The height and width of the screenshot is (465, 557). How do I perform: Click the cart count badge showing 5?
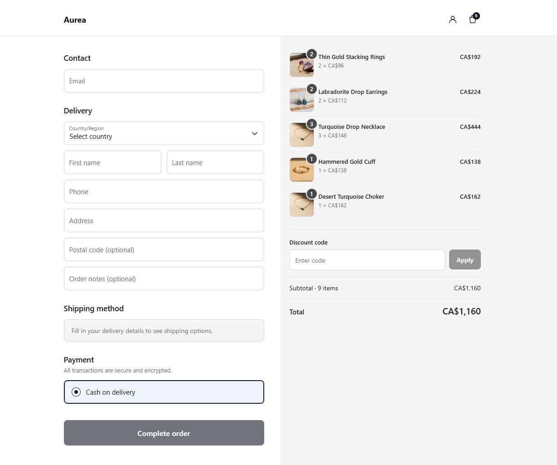[476, 16]
